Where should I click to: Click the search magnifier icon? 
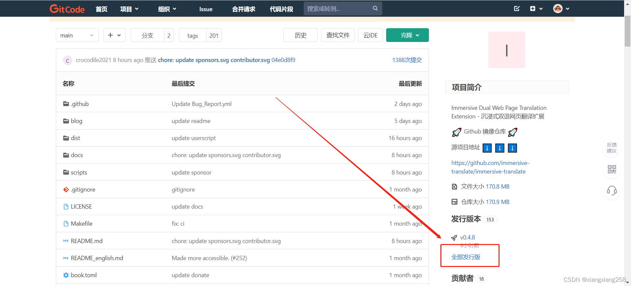point(375,9)
